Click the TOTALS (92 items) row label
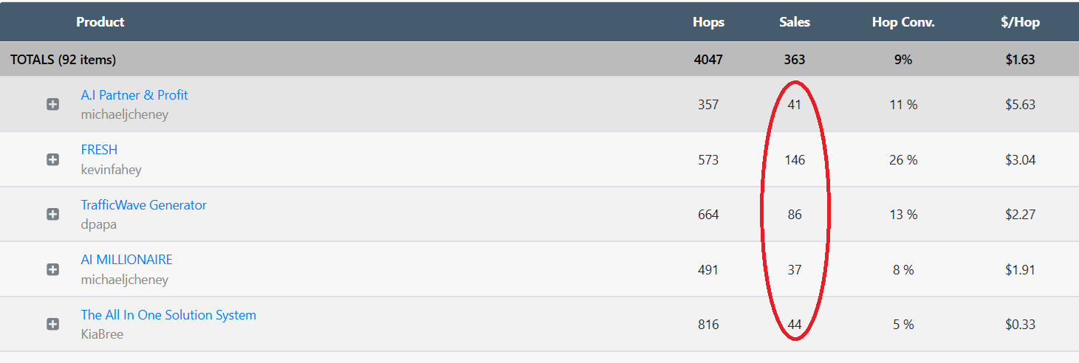Screen dimensions: 1079x363 (x=63, y=60)
